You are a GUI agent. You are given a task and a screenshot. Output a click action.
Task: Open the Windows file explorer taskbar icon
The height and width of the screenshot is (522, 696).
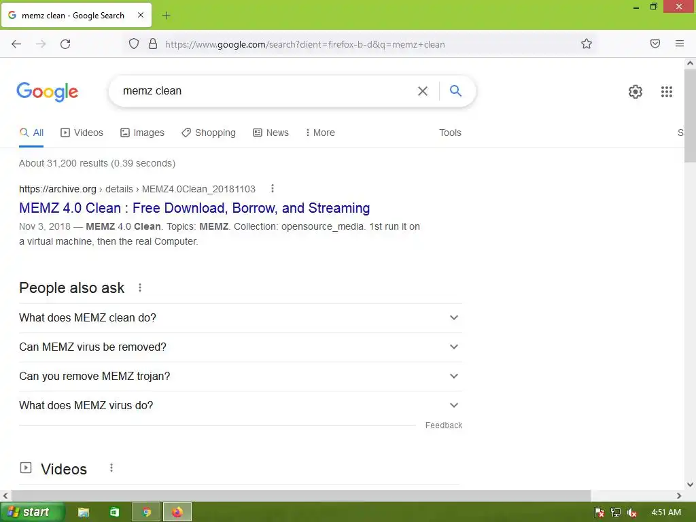pyautogui.click(x=84, y=512)
